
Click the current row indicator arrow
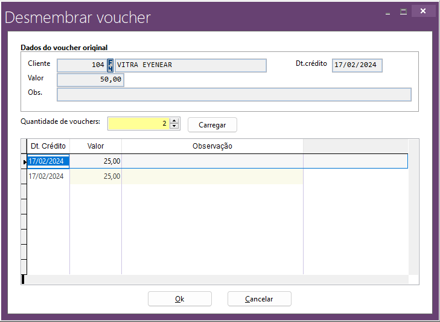24,161
